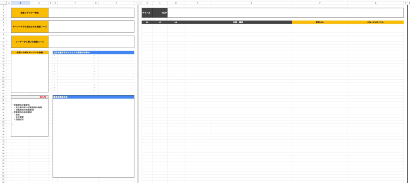Screen dimensions: 410x183
Task: Click the 課題訴求 example line
Action: click(20, 119)
